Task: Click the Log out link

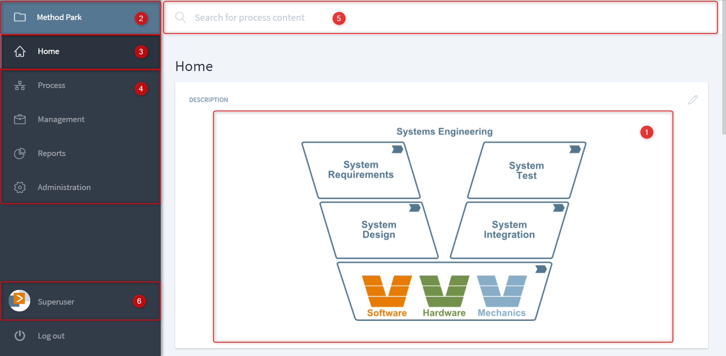Action: click(x=51, y=336)
